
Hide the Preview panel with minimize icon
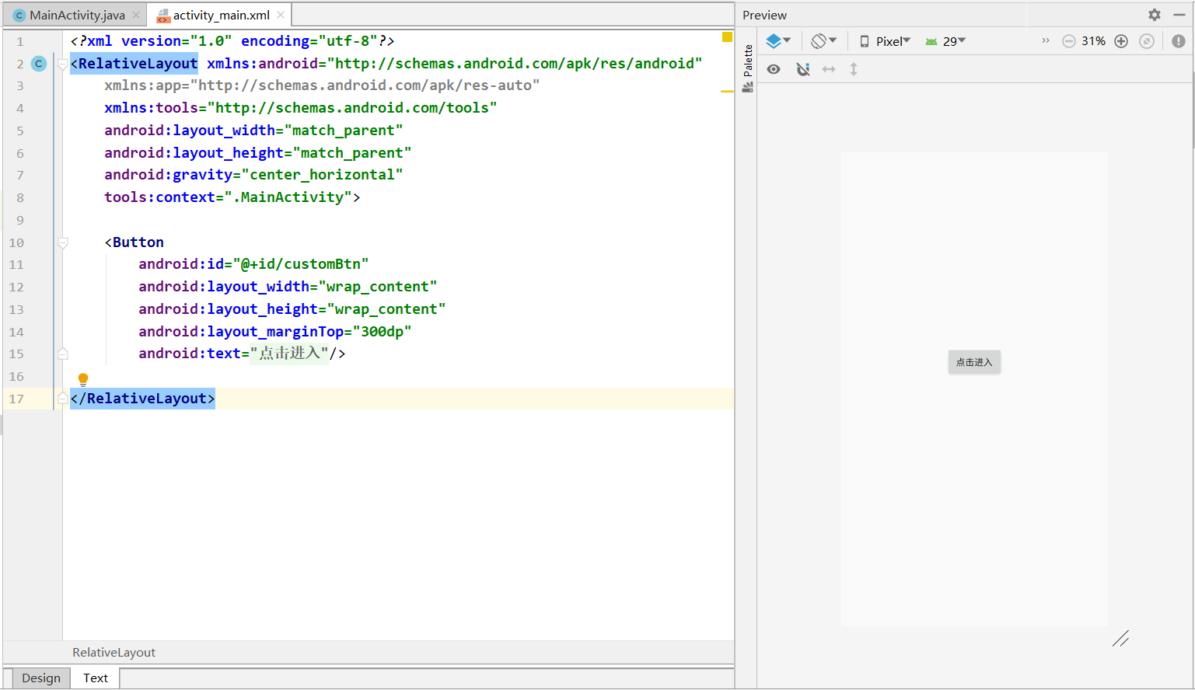[x=1179, y=15]
